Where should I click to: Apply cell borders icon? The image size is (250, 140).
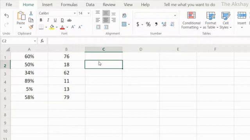[41, 27]
